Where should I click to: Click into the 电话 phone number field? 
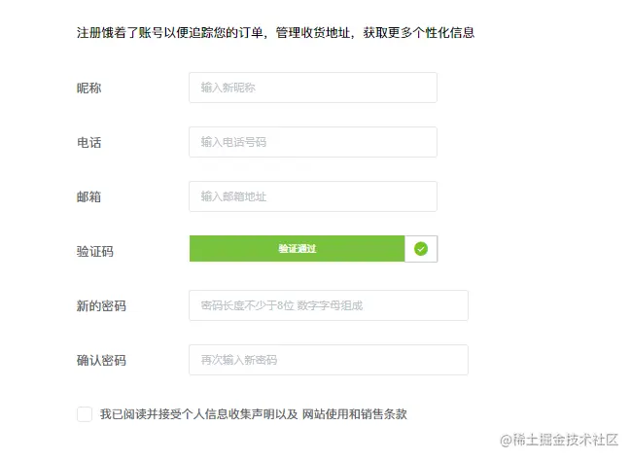tap(312, 142)
